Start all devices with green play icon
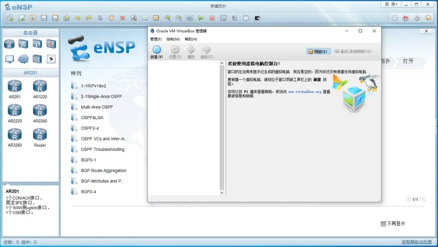 coord(201,18)
